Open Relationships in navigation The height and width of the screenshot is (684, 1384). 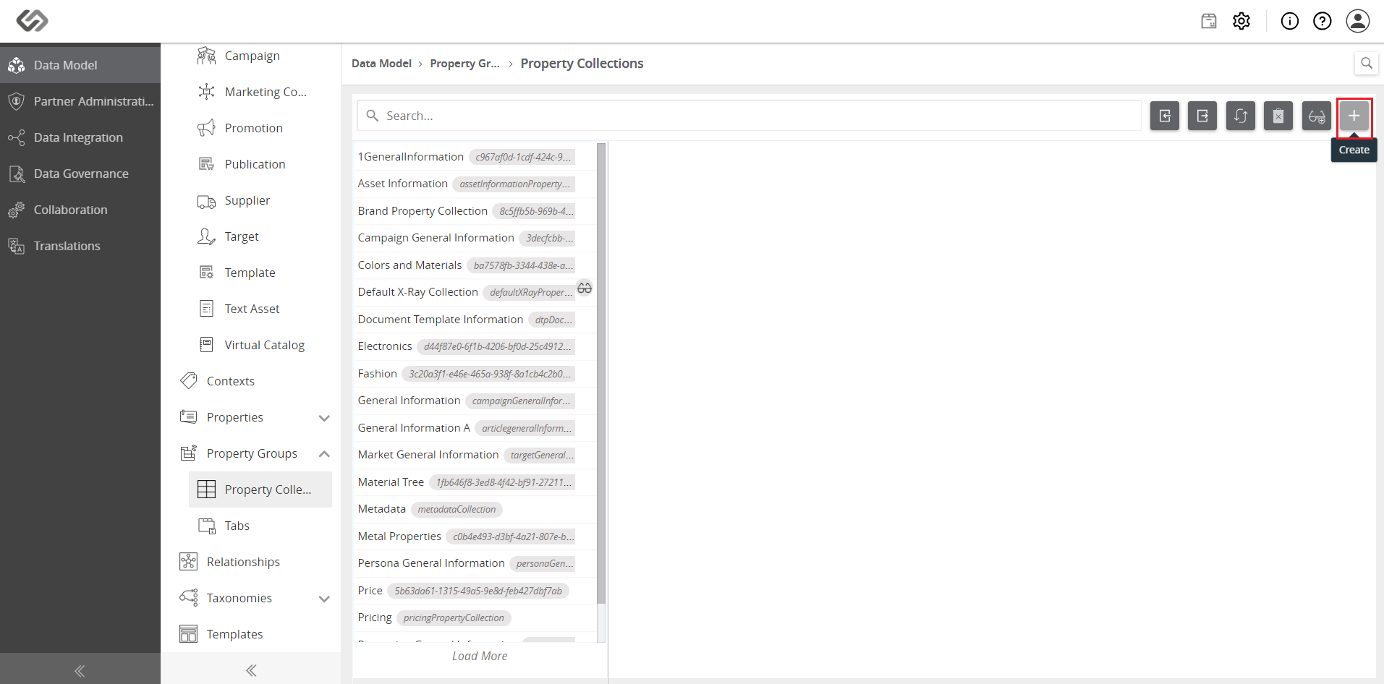[x=251, y=562]
